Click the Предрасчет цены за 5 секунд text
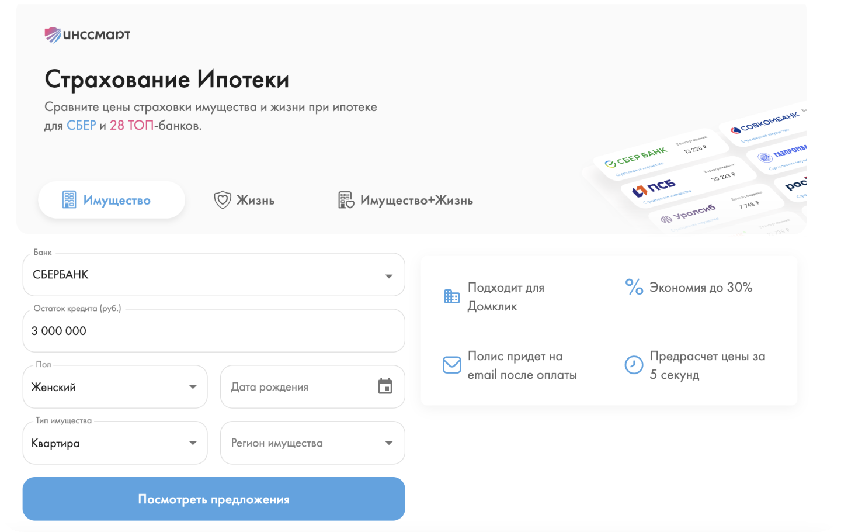 707,365
